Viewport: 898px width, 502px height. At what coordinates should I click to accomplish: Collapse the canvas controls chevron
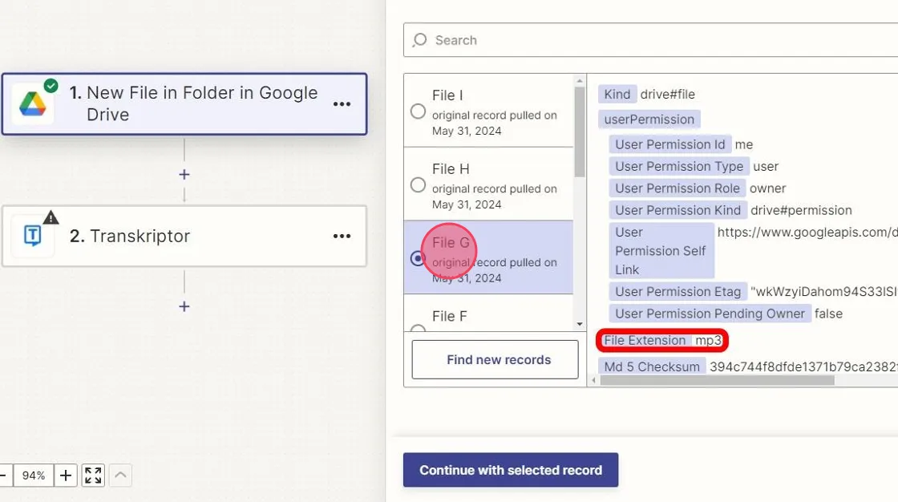[119, 475]
